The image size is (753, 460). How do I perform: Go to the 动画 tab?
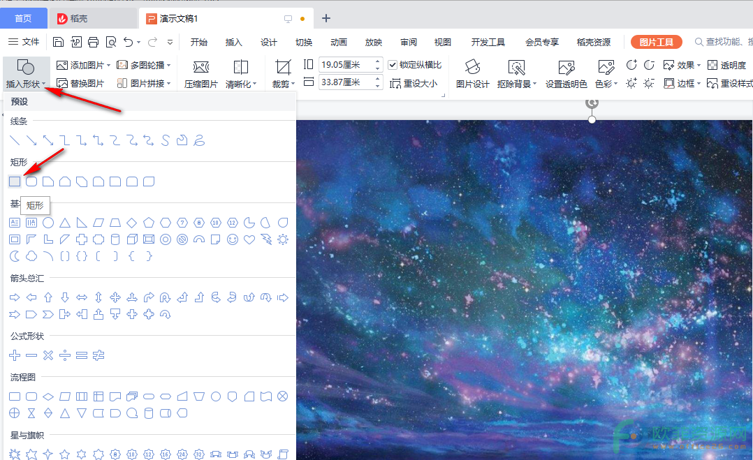[x=339, y=42]
